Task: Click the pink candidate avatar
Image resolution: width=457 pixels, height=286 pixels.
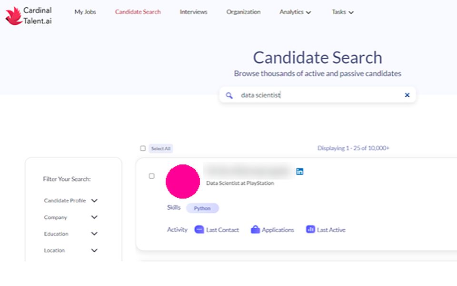Action: tap(183, 182)
